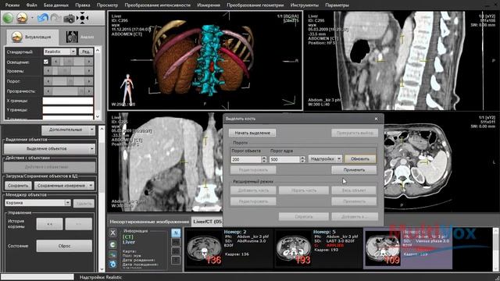Open the arrow next to the visualization mode icon
Viewport: 500px width, 281px height.
[32, 18]
